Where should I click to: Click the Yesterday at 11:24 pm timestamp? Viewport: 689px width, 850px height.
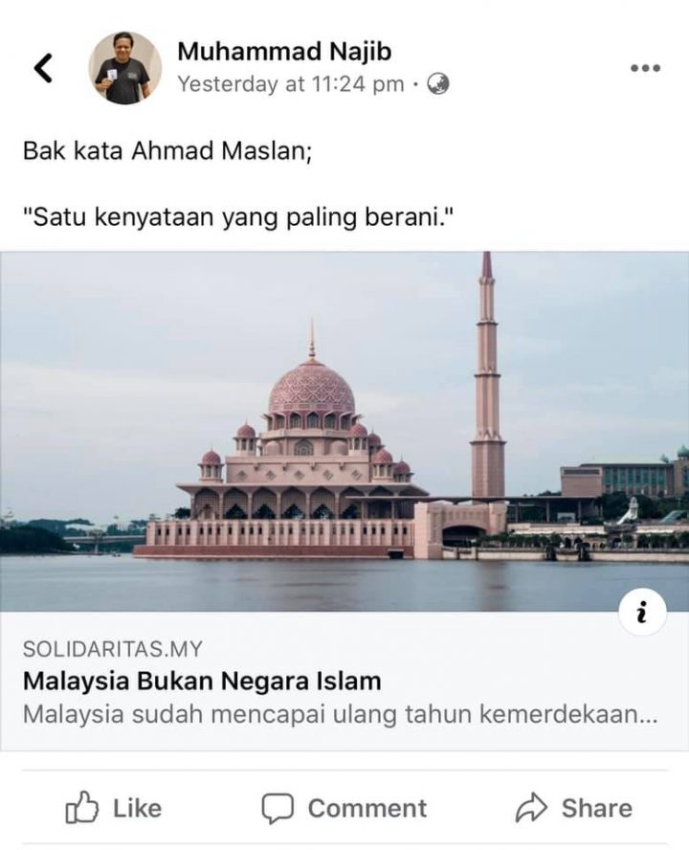[291, 84]
